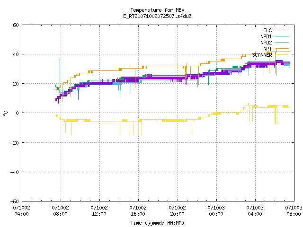Click the "12:00" x-axis tick label
This screenshot has width=303, height=227.
coord(99,214)
